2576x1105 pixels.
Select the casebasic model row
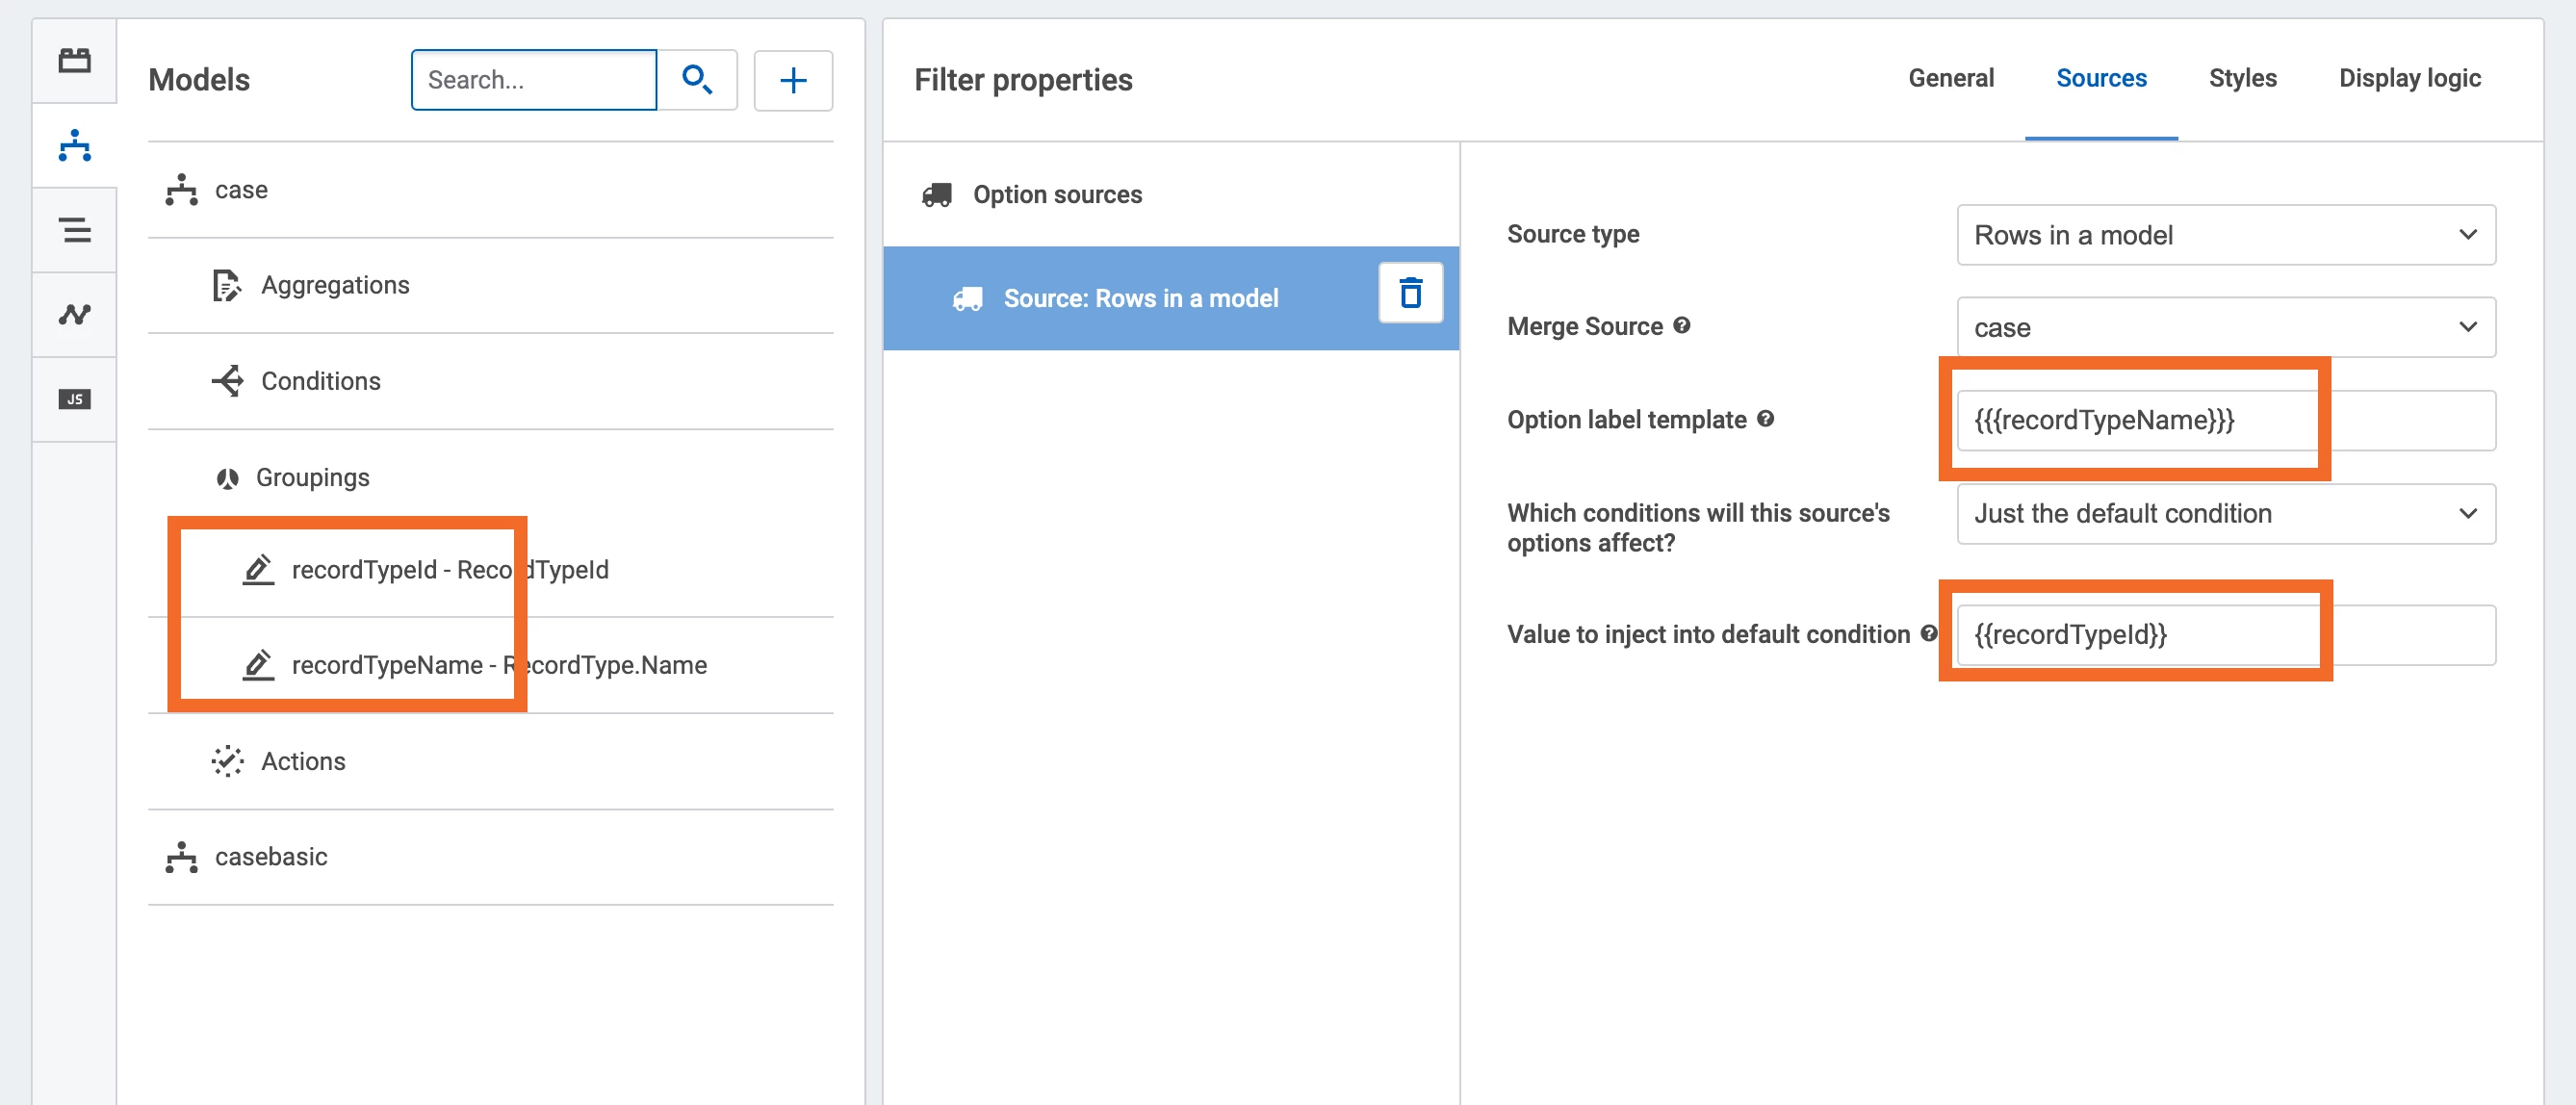point(490,857)
